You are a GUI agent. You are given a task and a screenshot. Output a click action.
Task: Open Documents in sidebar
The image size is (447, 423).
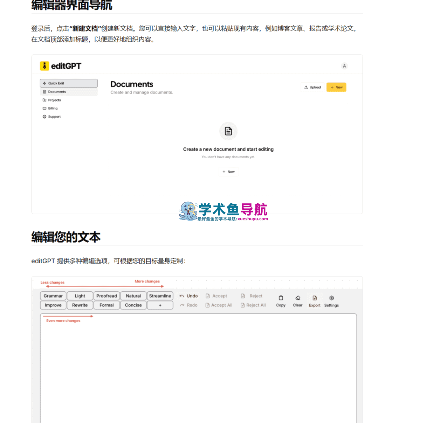69,92
